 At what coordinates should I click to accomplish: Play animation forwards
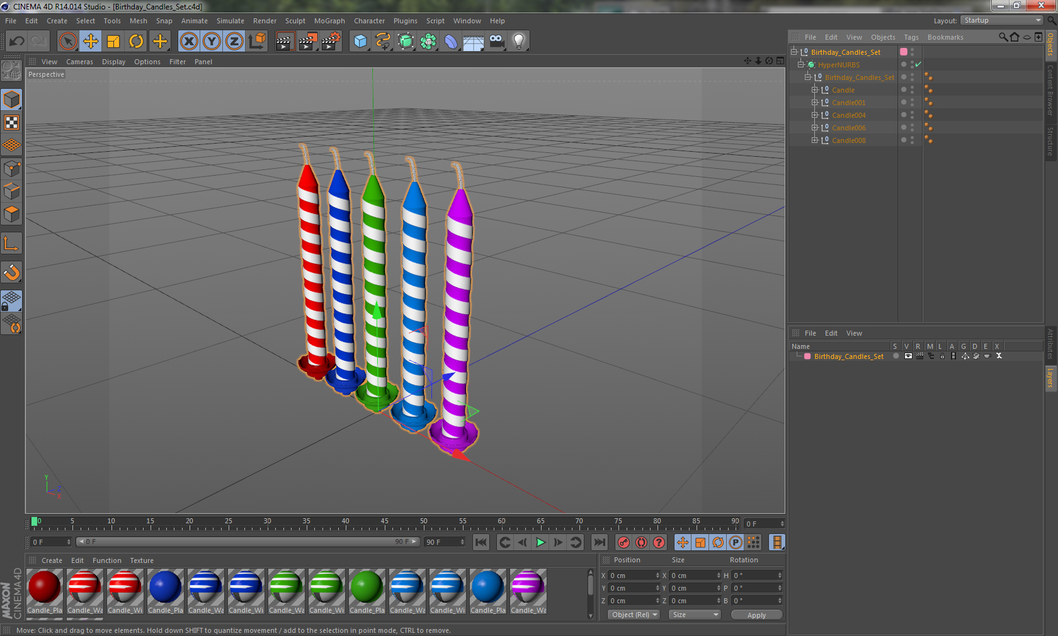pyautogui.click(x=540, y=542)
